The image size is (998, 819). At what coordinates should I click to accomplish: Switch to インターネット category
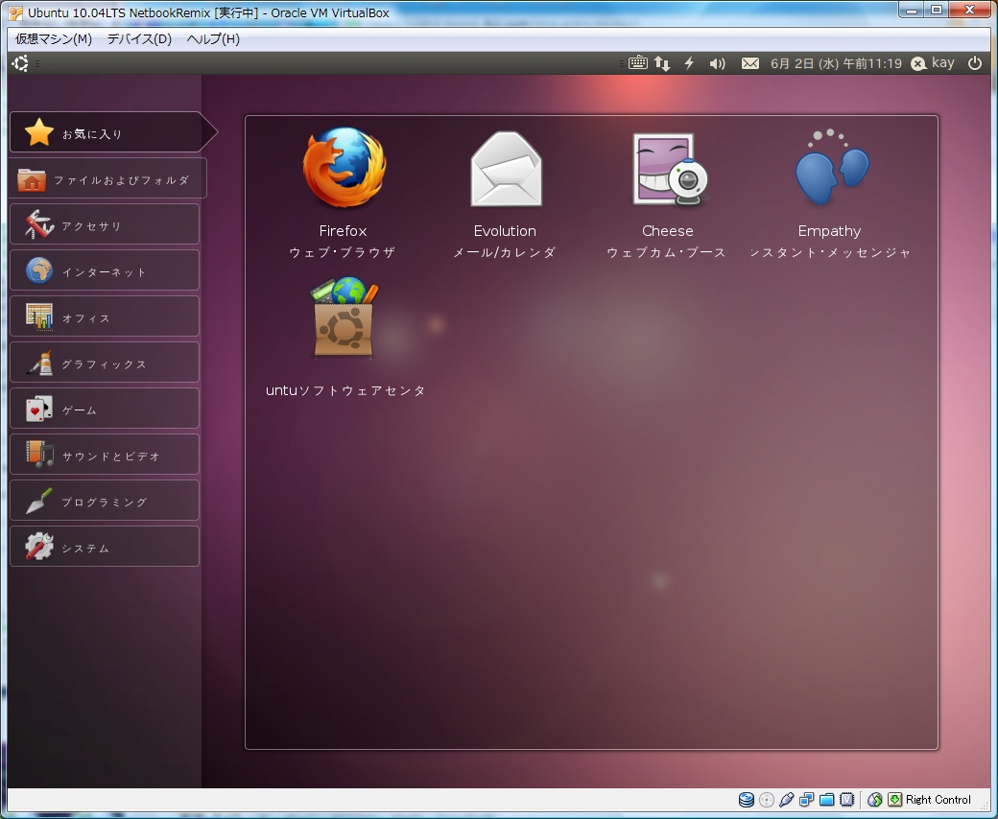coord(105,271)
